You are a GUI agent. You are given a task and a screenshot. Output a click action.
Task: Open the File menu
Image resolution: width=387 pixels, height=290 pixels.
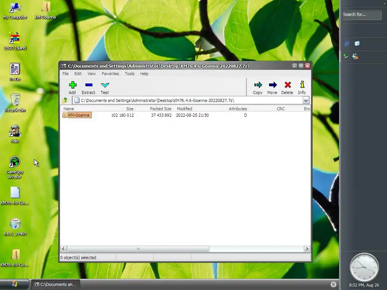(65, 74)
